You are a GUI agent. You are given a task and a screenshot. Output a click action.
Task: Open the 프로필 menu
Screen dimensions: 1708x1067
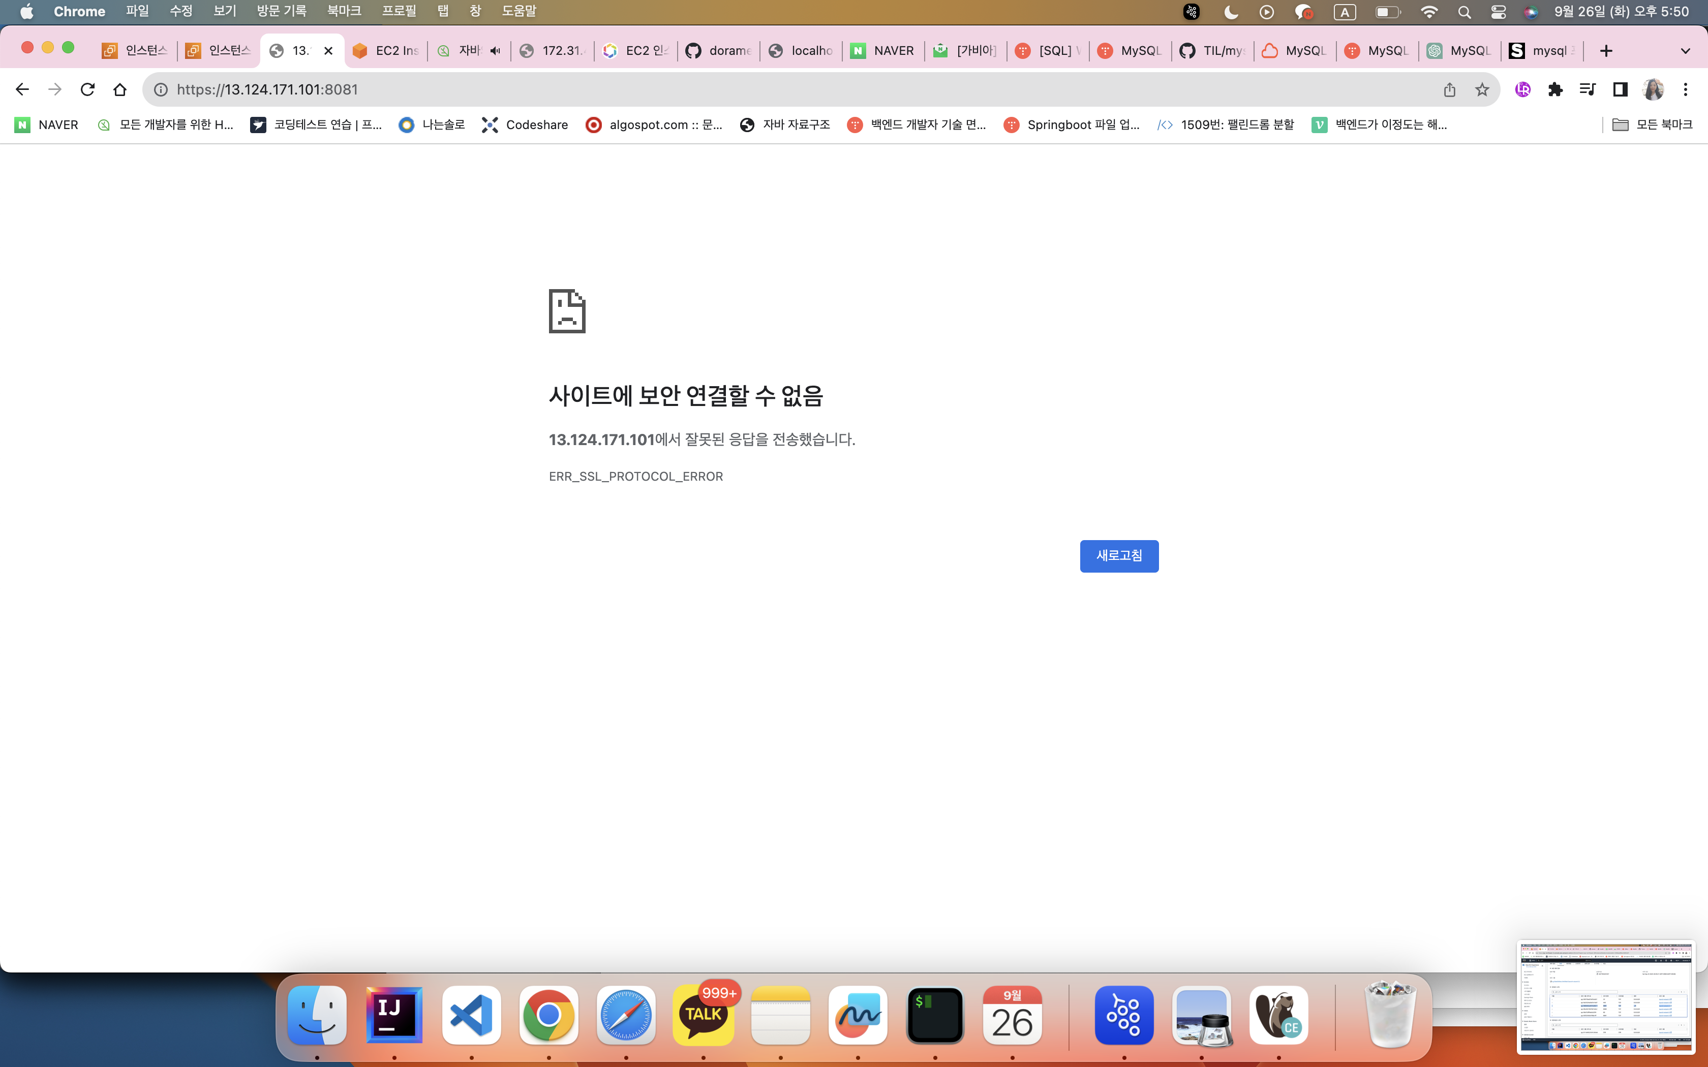(x=399, y=11)
